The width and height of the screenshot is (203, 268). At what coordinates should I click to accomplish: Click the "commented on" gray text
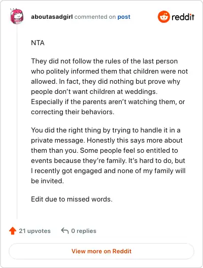pos(95,17)
